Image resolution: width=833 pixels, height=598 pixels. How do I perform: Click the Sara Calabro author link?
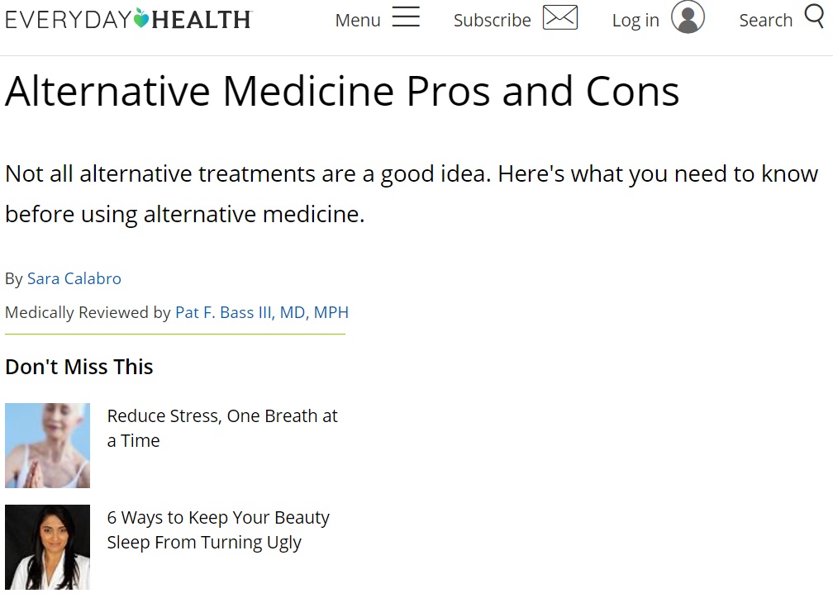click(74, 278)
